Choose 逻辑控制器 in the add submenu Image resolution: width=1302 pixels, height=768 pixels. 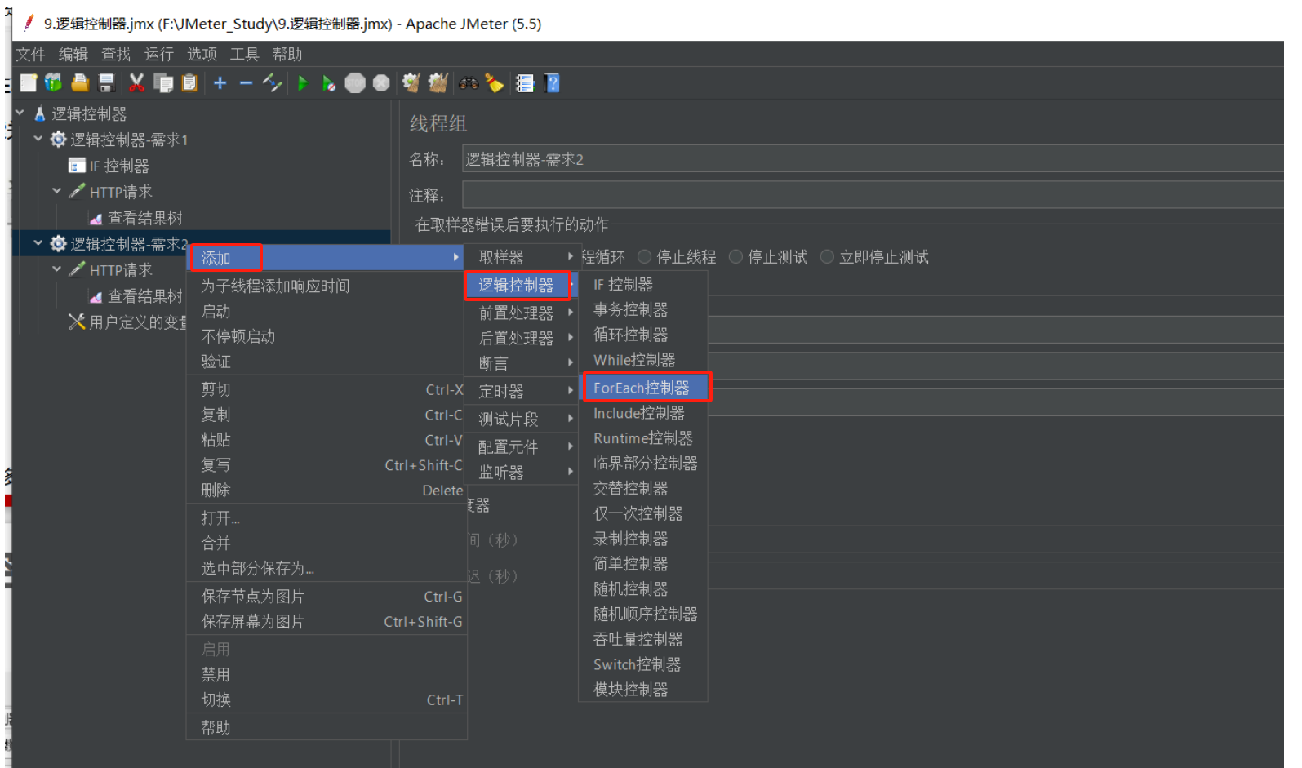(522, 285)
